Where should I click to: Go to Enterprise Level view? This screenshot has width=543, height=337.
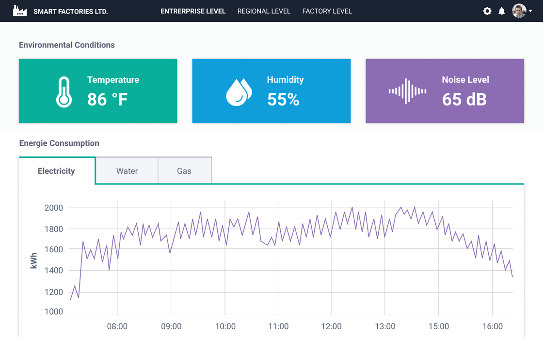(x=193, y=11)
